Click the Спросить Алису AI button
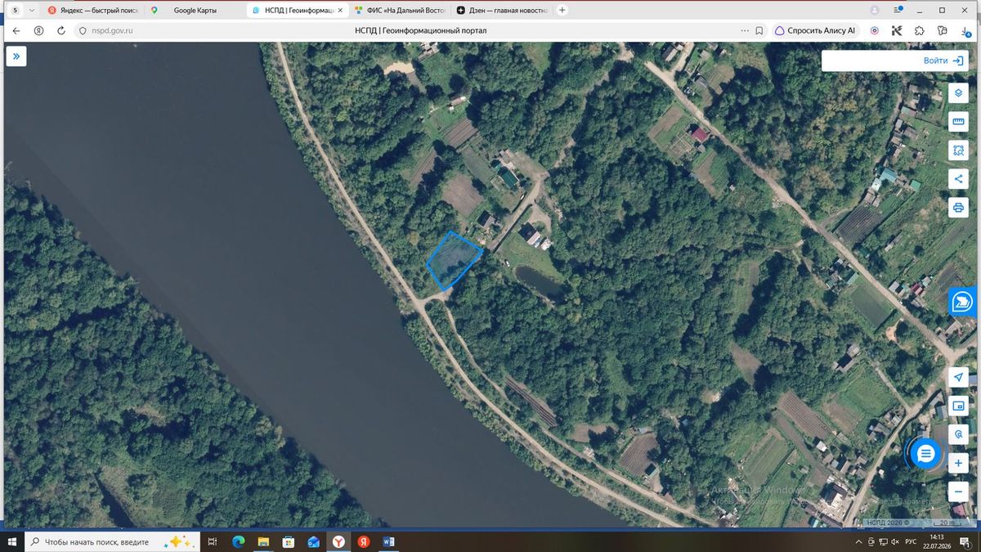 click(814, 30)
